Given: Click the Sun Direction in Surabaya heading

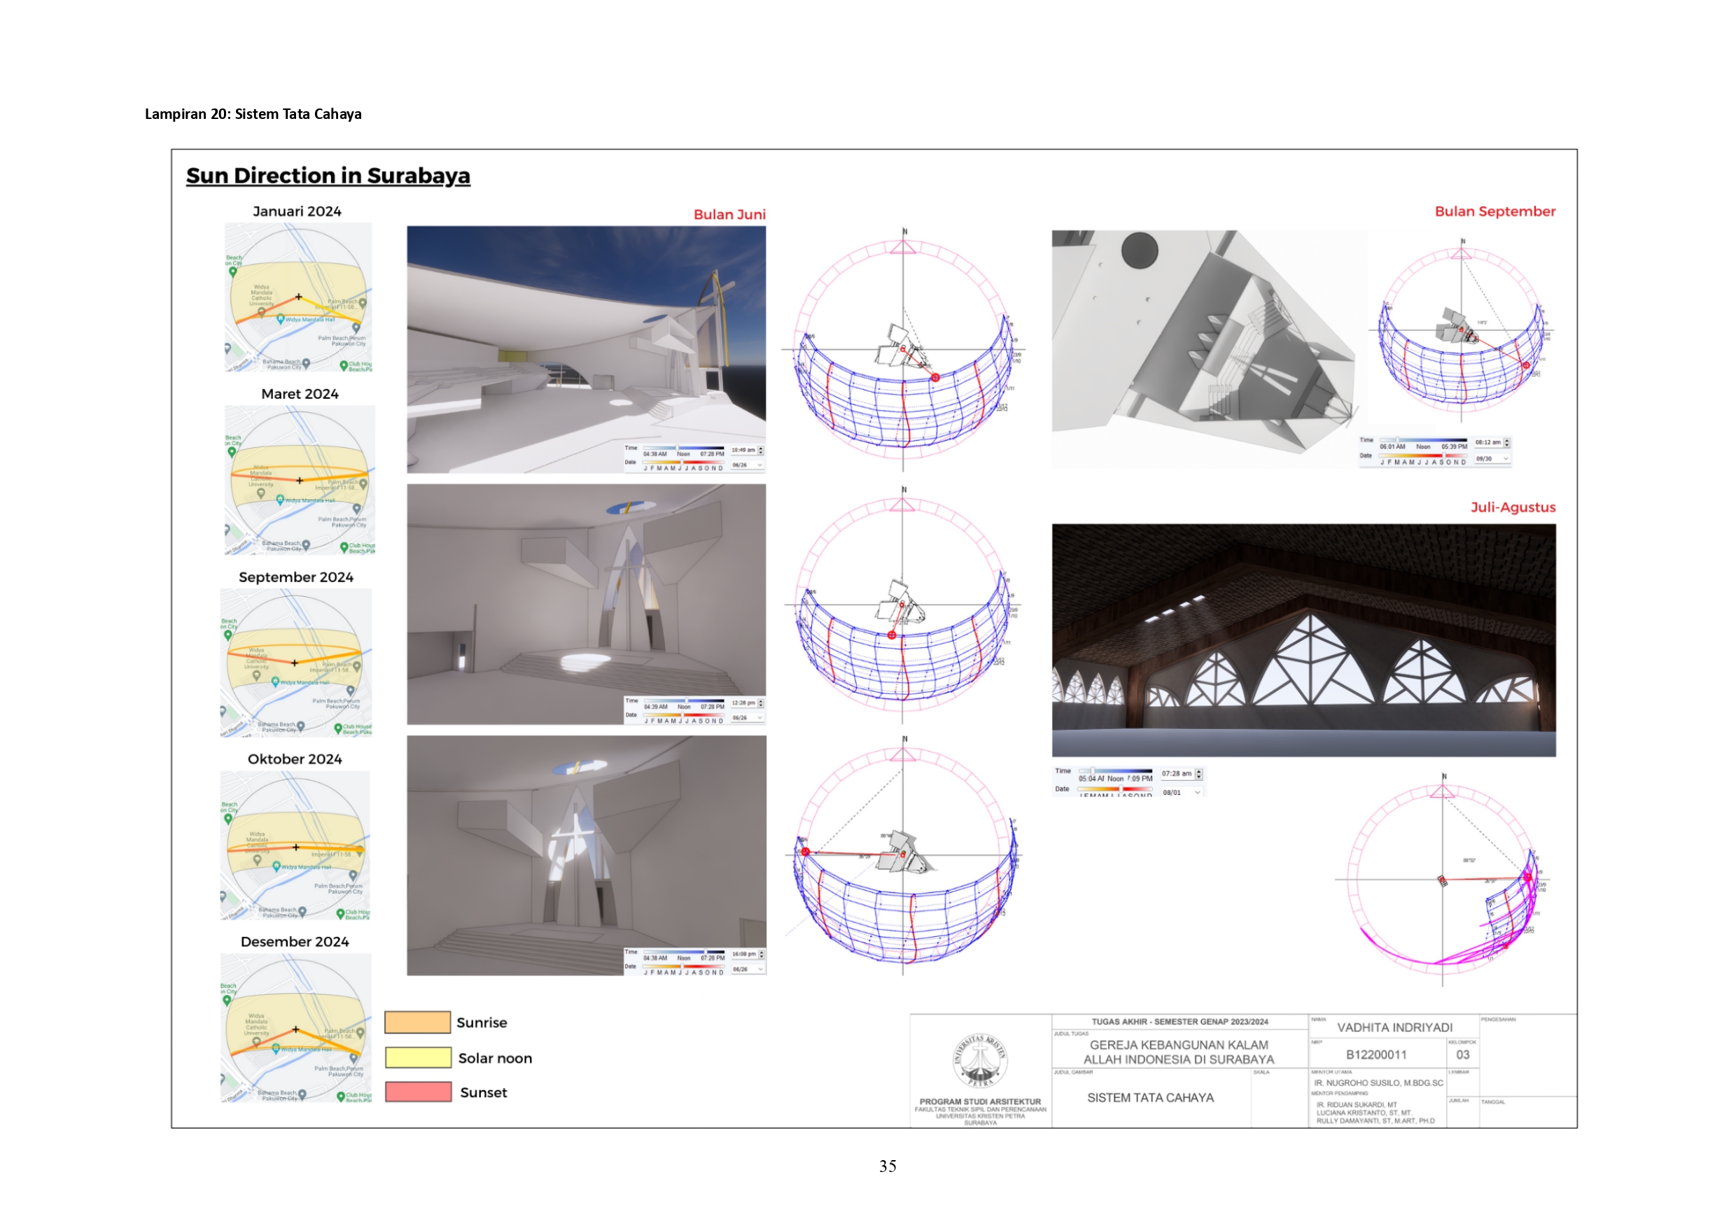Looking at the screenshot, I should (x=328, y=176).
